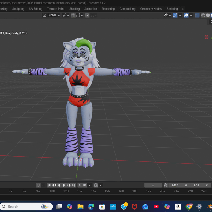212x212 pixels.
Task: Toggle the timeline snap magnet
Action: pos(96,185)
